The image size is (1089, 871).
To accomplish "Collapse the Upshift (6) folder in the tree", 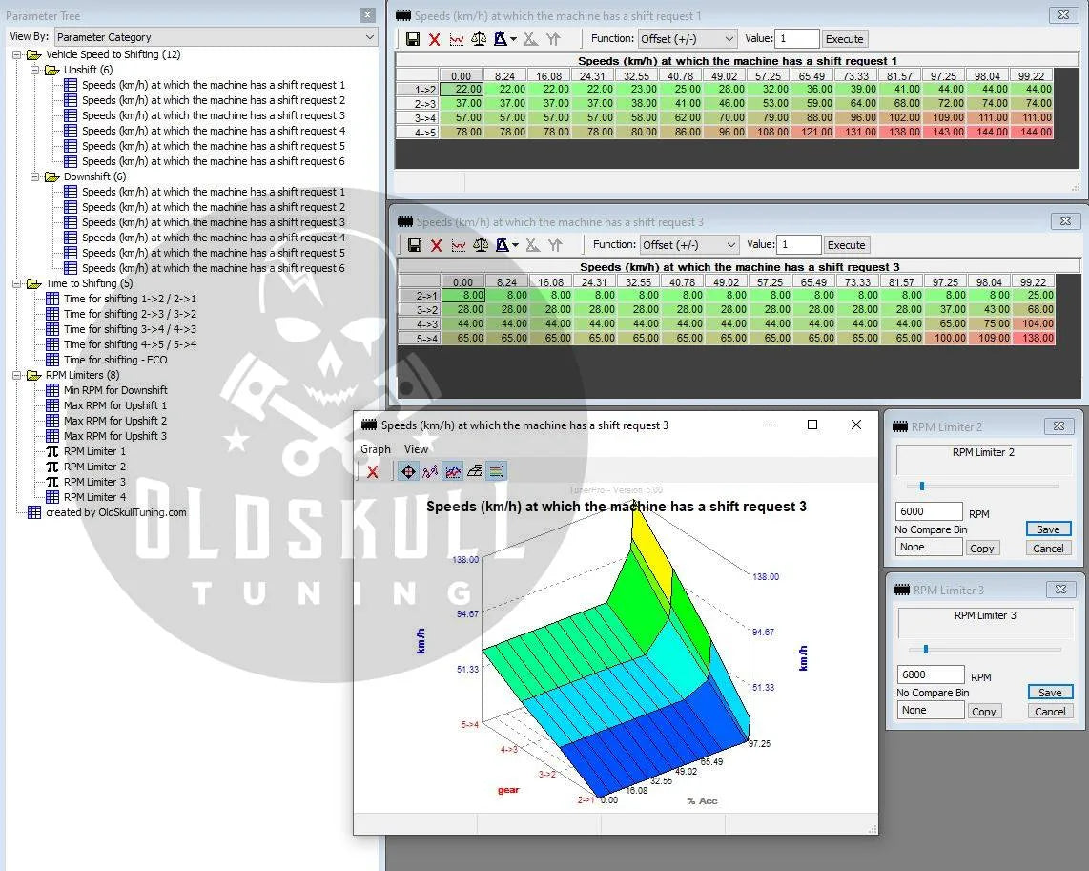I will pos(35,70).
